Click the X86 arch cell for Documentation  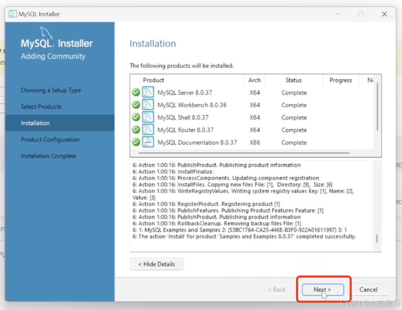255,142
